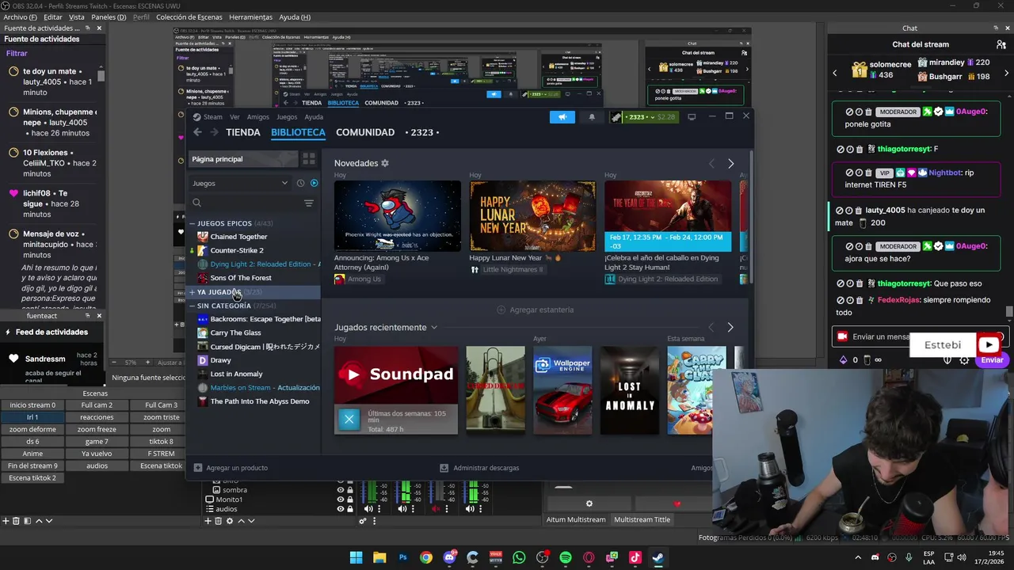Image resolution: width=1014 pixels, height=570 pixels.
Task: Switch to Steam COMUNIDAD tab
Action: click(365, 132)
